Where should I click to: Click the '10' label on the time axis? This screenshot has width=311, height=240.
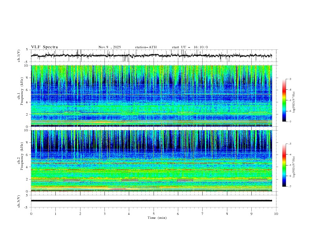tap(276, 214)
